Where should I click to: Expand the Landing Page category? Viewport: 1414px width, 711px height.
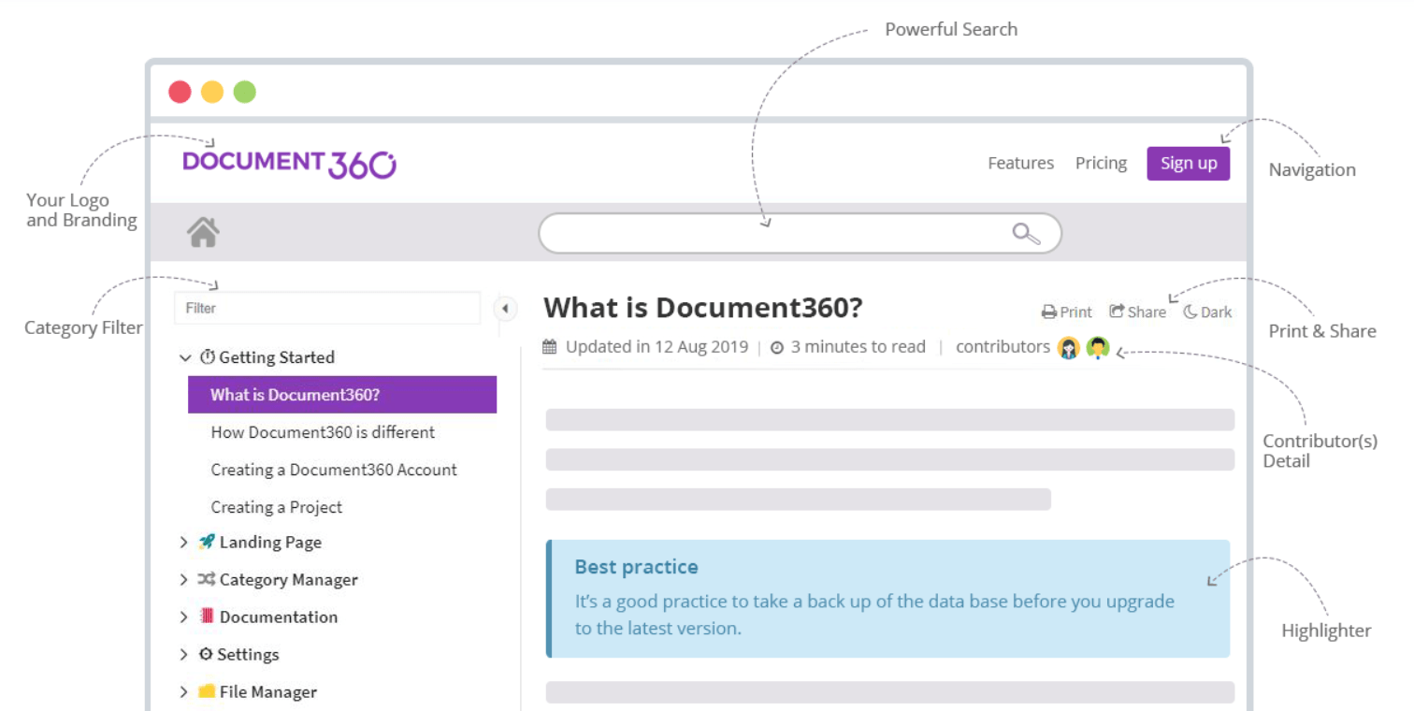[x=184, y=542]
